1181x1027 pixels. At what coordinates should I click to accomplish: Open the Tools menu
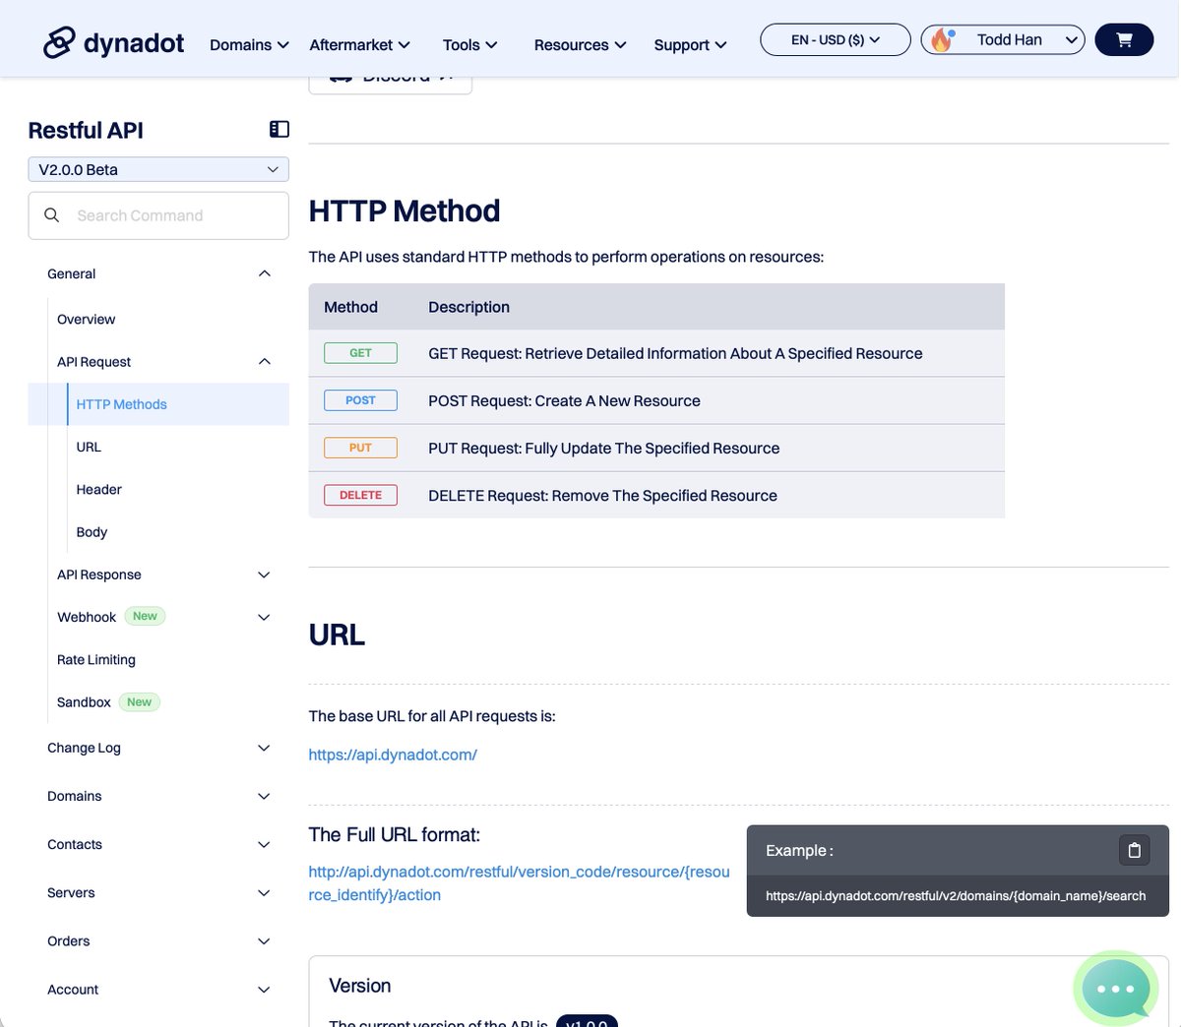tap(469, 44)
